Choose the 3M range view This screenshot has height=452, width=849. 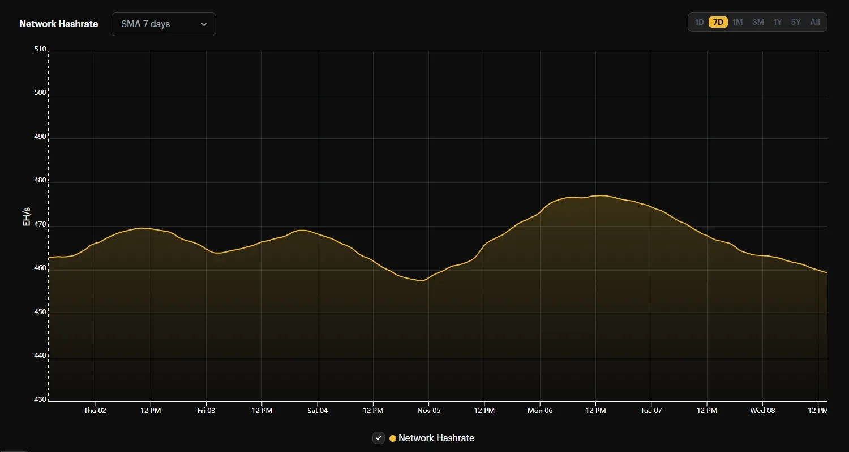click(x=758, y=22)
